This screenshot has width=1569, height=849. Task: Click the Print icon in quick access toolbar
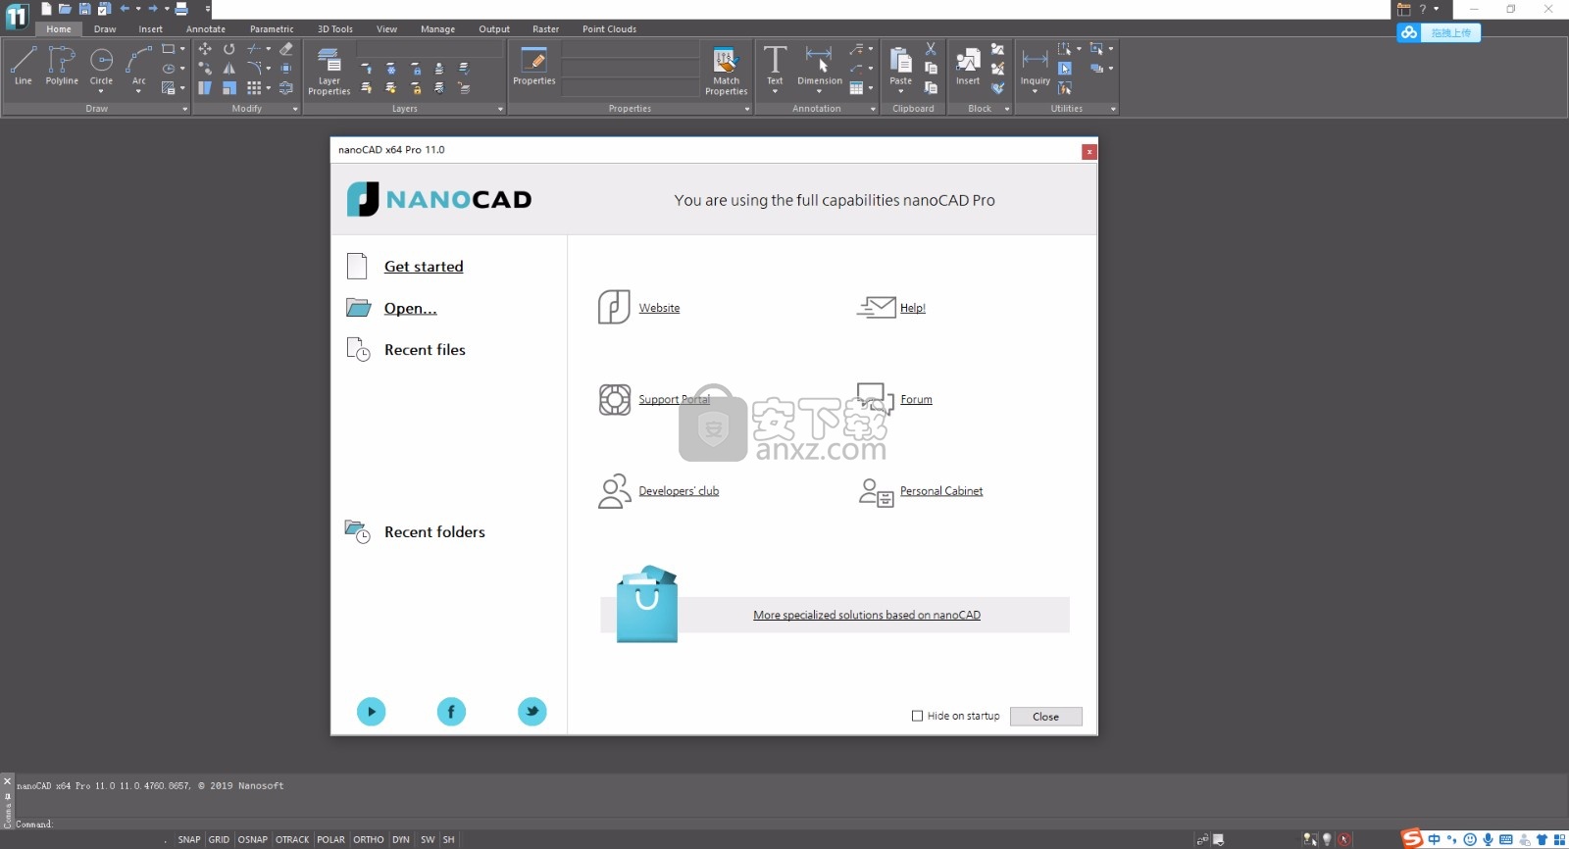point(181,9)
